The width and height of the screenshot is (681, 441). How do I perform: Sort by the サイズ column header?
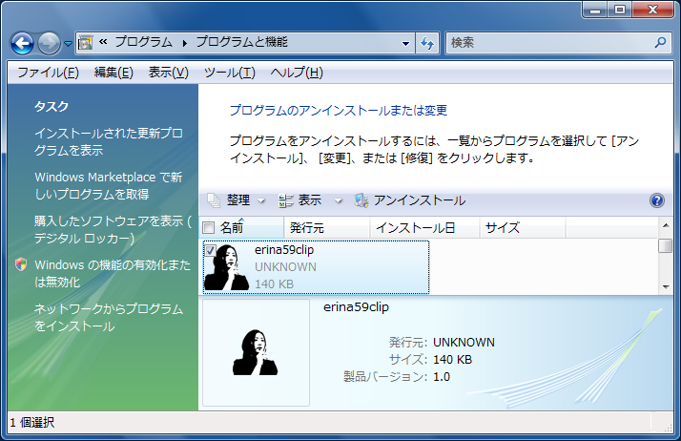coord(523,227)
